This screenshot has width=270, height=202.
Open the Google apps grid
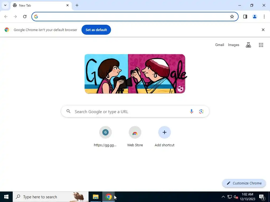(261, 45)
